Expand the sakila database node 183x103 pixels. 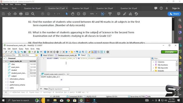(x=6, y=88)
